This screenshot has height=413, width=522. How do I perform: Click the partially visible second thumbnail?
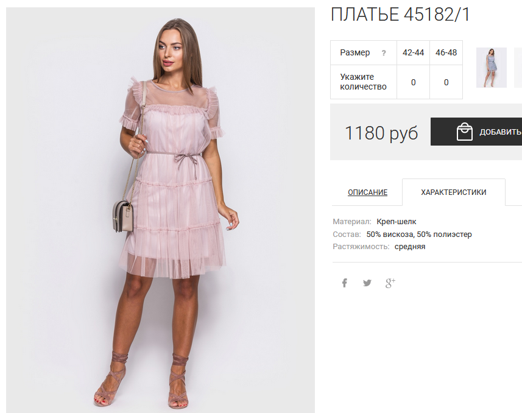(518, 68)
